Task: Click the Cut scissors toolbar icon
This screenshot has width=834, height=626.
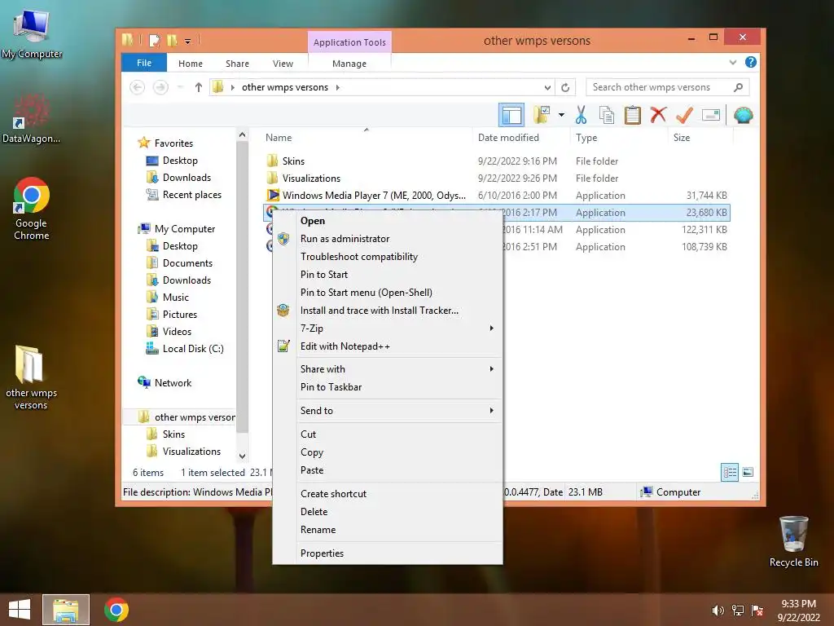Action: tap(581, 115)
